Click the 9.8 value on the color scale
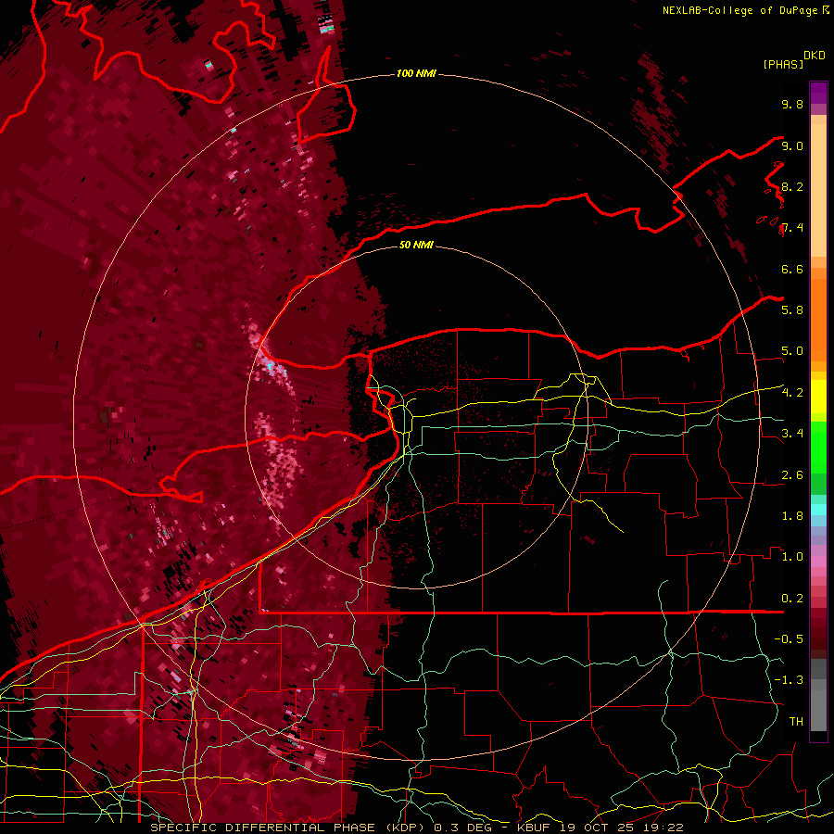The height and width of the screenshot is (834, 834). (792, 104)
